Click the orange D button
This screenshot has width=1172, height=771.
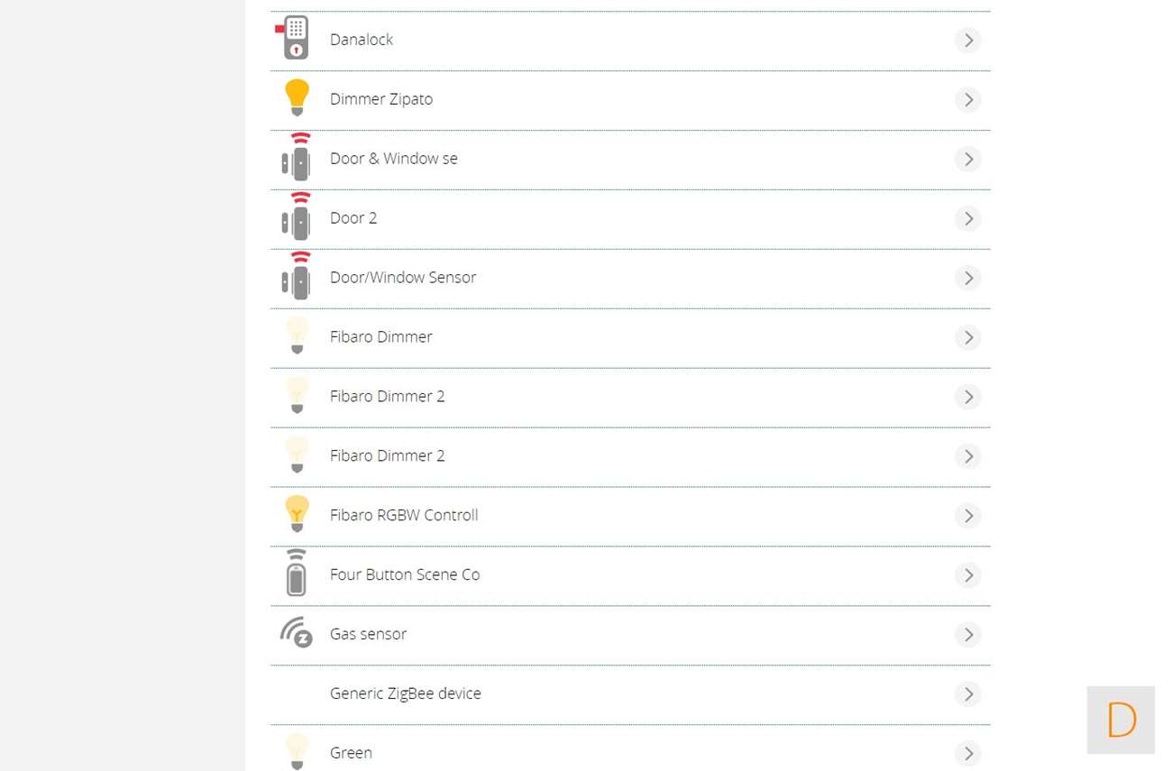[x=1121, y=720]
